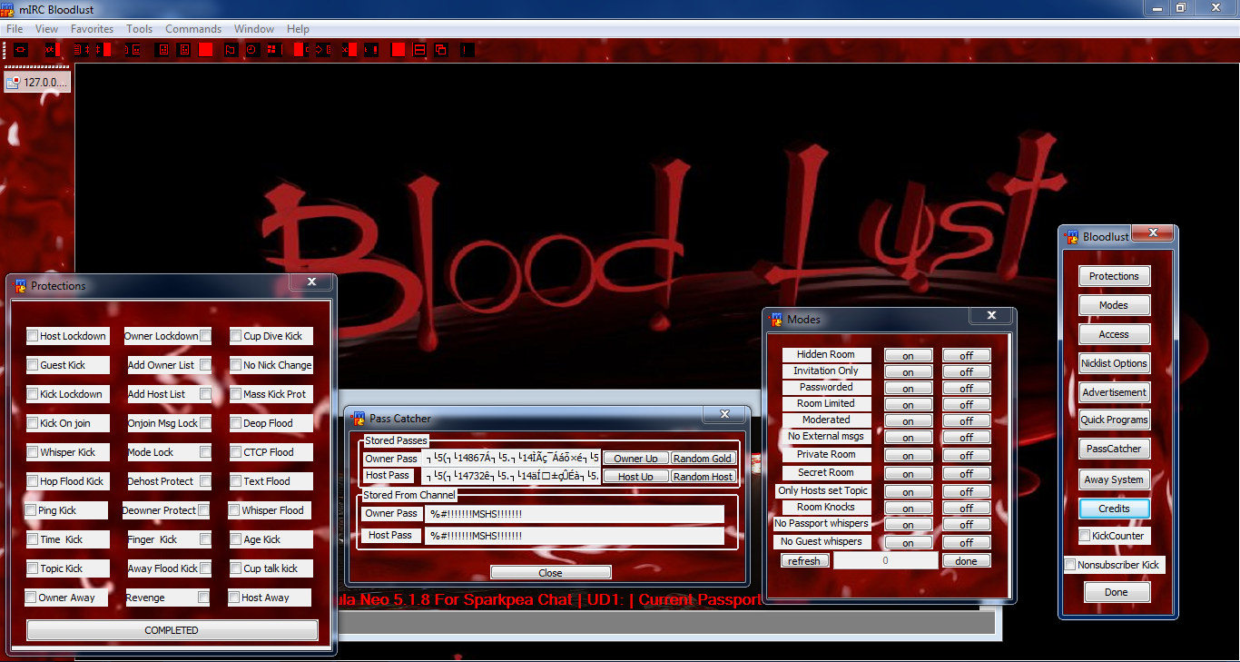Click Done in the Bloodlust panel
The height and width of the screenshot is (662, 1240).
1117,592
